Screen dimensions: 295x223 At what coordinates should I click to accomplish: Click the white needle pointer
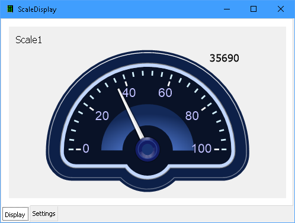[x=130, y=113]
